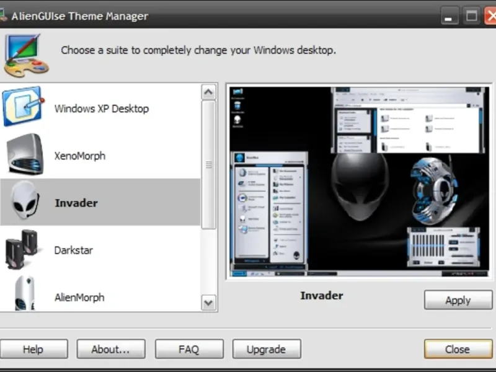The image size is (496, 372).
Task: Click the Invader alien head icon
Action: pos(25,200)
